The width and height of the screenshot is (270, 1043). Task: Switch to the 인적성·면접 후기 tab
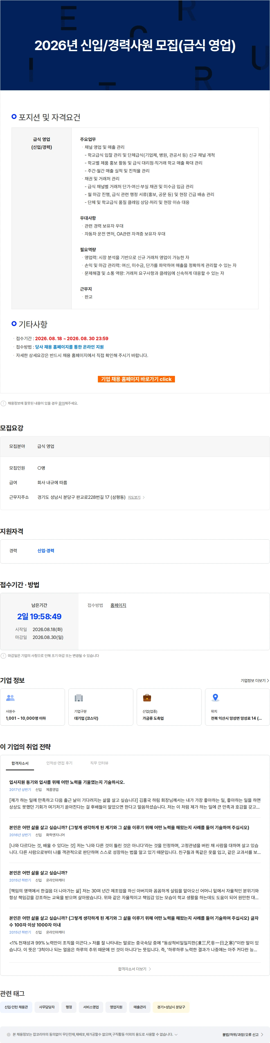[x=59, y=763]
